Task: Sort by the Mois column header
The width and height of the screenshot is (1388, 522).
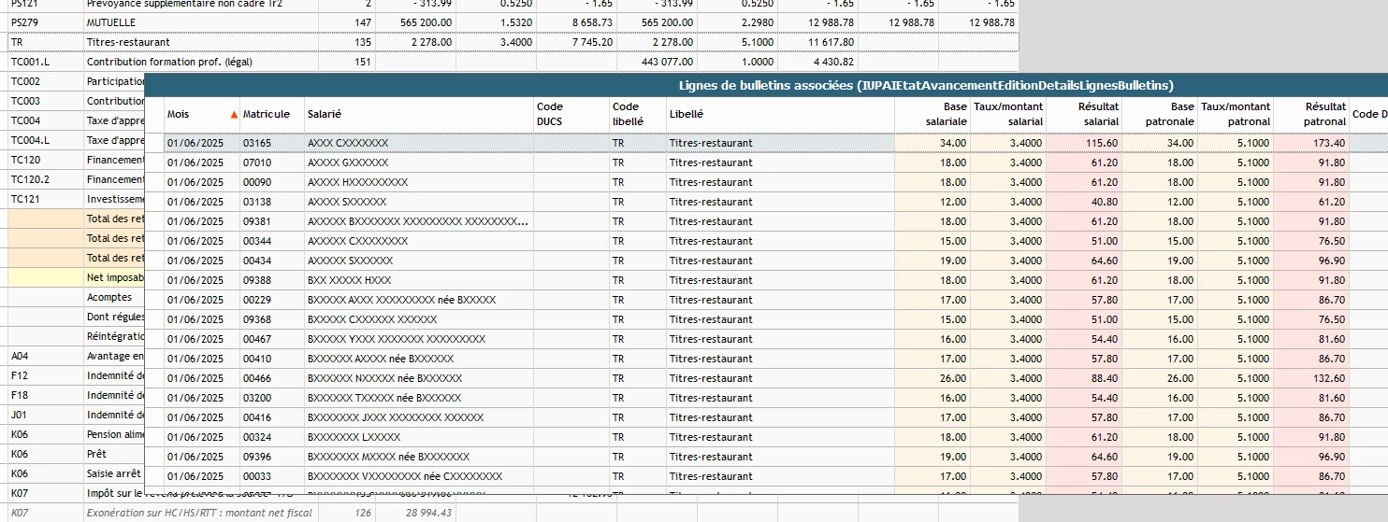Action: pyautogui.click(x=201, y=114)
